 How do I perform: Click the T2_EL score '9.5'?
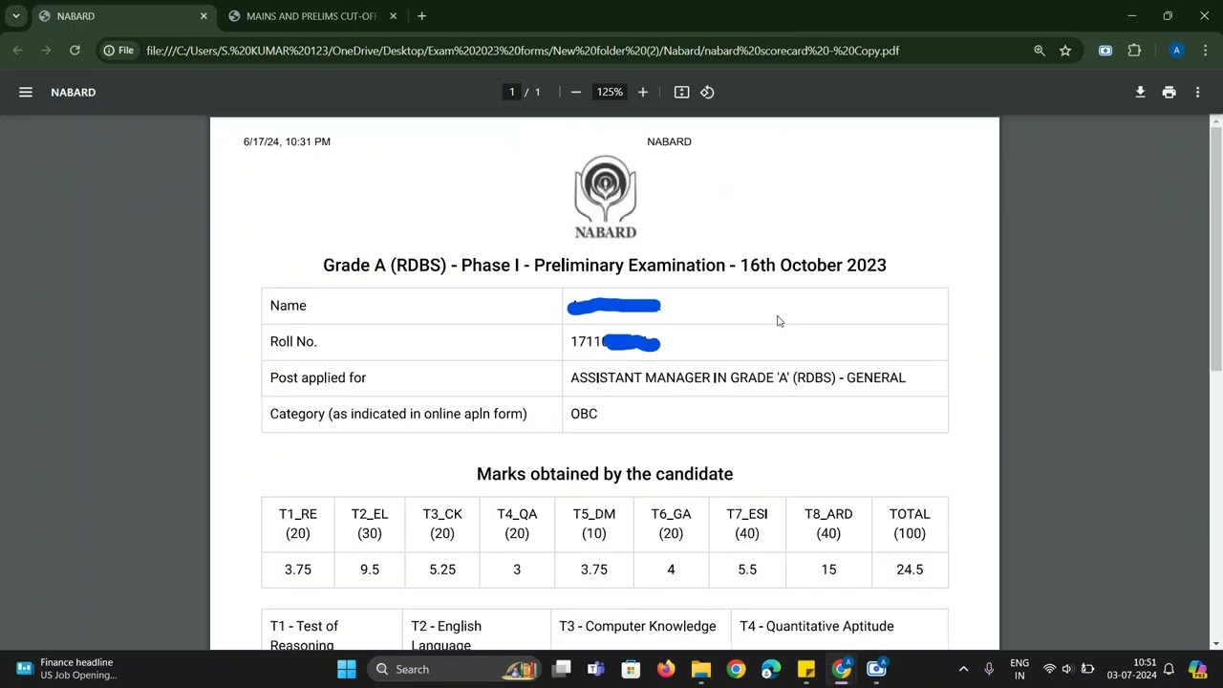click(370, 570)
